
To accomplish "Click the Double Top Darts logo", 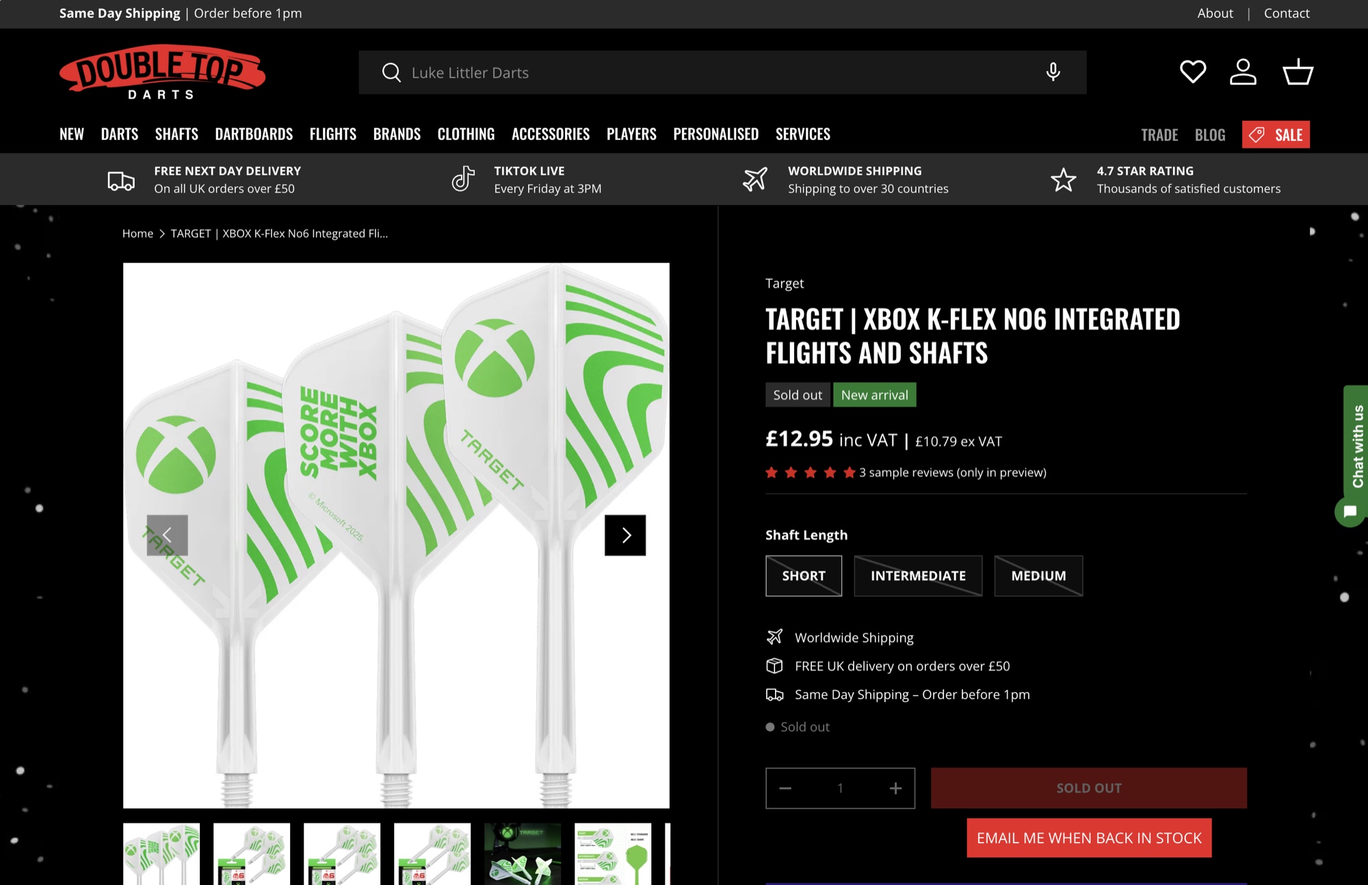I will tap(162, 72).
